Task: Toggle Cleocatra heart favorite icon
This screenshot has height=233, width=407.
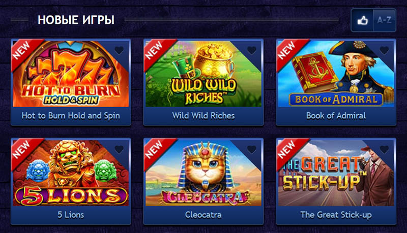Action: (x=251, y=149)
